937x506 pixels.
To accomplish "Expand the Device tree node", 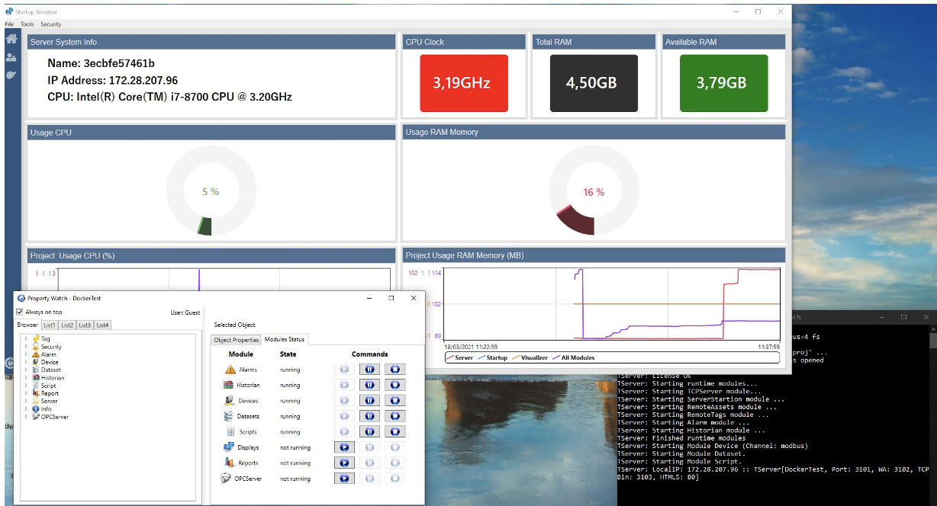I will [x=27, y=362].
